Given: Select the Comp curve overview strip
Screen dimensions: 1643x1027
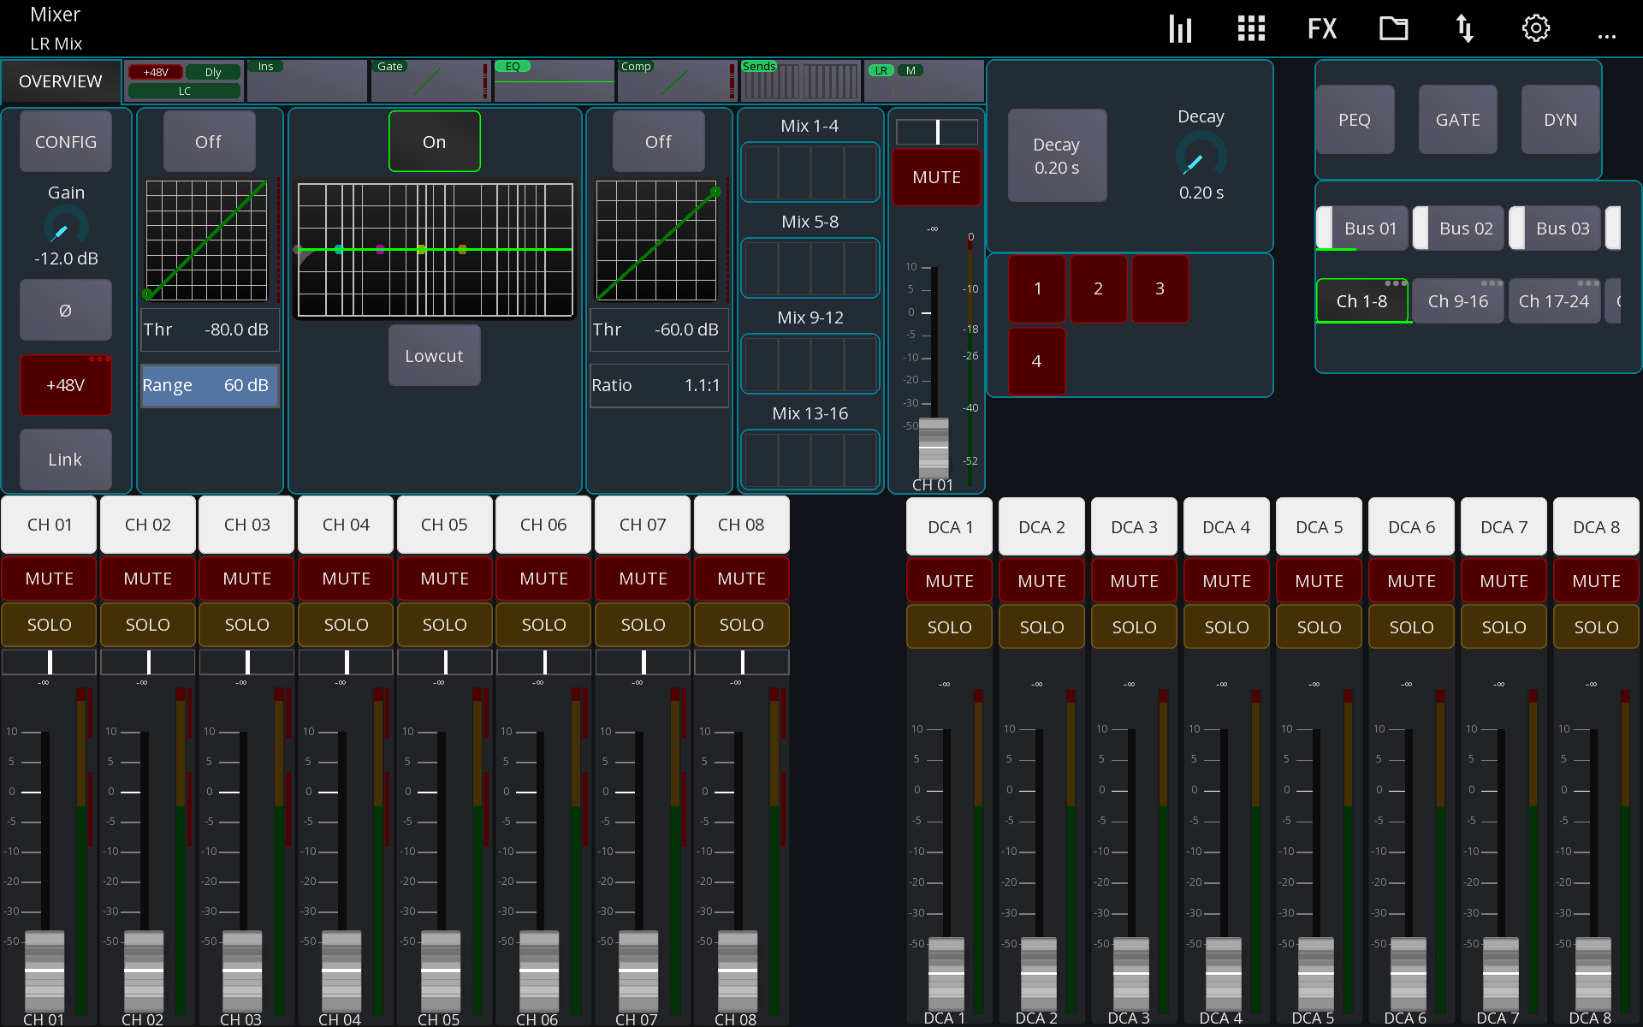Looking at the screenshot, I should click(x=676, y=80).
